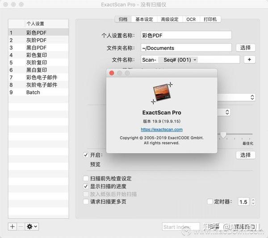
Task: Click version text 版本 19.9 (19.9.15)
Action: pyautogui.click(x=162, y=121)
